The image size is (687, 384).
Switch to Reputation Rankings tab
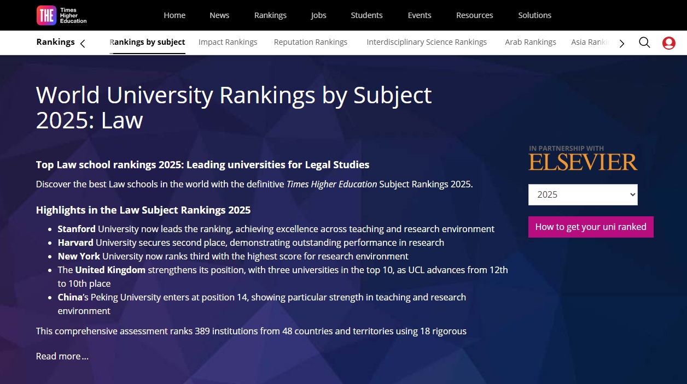click(310, 42)
